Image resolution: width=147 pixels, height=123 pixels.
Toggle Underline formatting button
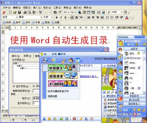(x=65, y=17)
